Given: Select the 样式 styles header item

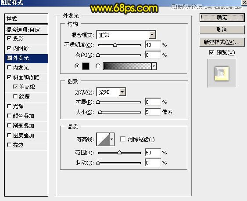Looking at the screenshot, I should [26, 19].
